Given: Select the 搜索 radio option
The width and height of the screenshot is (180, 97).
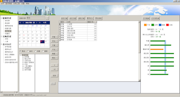Looking at the screenshot, I should 43,51.
